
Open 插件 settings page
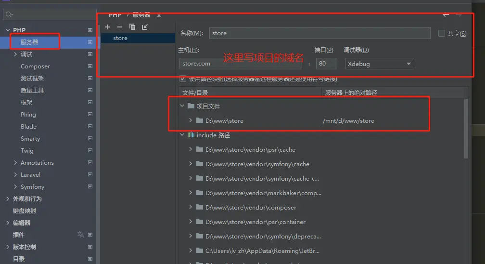point(19,235)
